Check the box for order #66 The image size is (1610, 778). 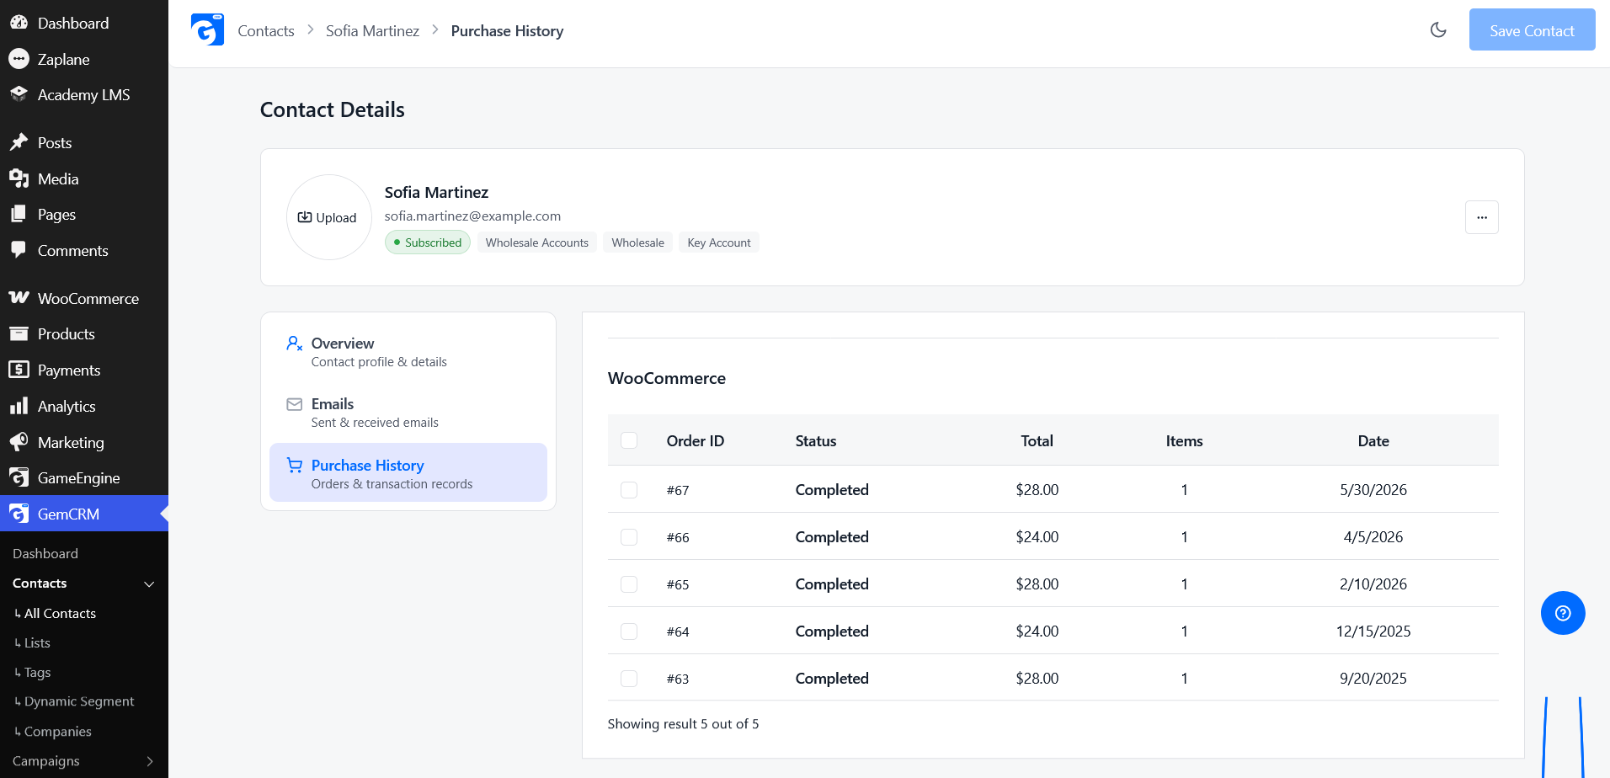click(629, 537)
